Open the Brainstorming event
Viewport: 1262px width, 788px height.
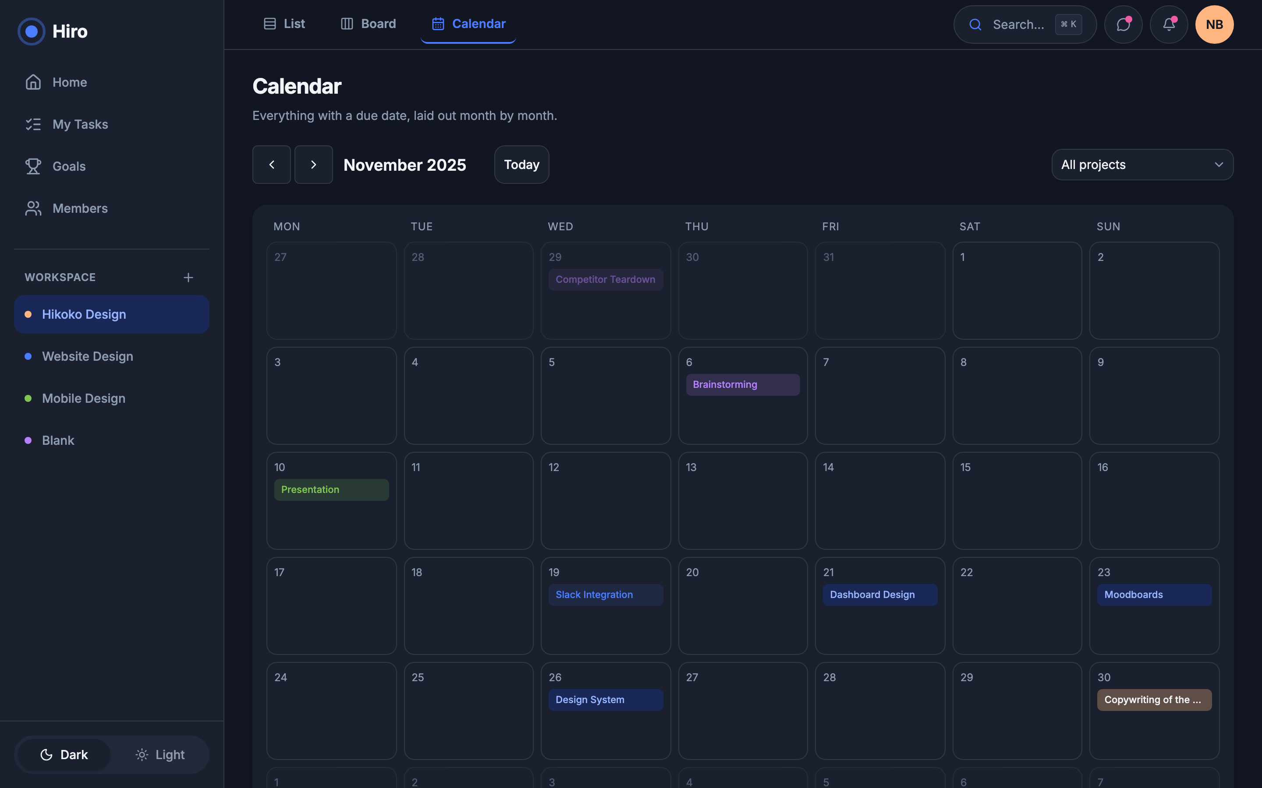[743, 385]
